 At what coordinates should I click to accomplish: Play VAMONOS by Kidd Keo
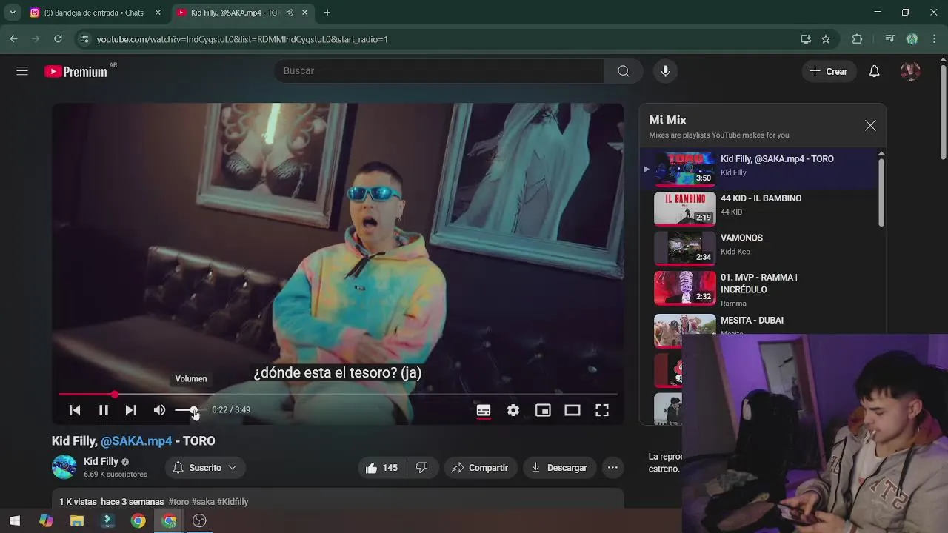(x=761, y=248)
